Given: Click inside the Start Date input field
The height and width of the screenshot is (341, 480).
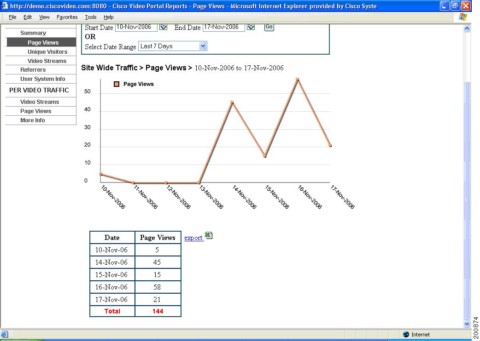Looking at the screenshot, I should point(136,27).
